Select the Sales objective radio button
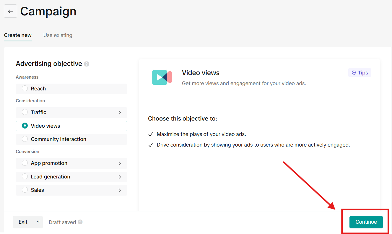Image resolution: width=392 pixels, height=234 pixels. point(25,190)
